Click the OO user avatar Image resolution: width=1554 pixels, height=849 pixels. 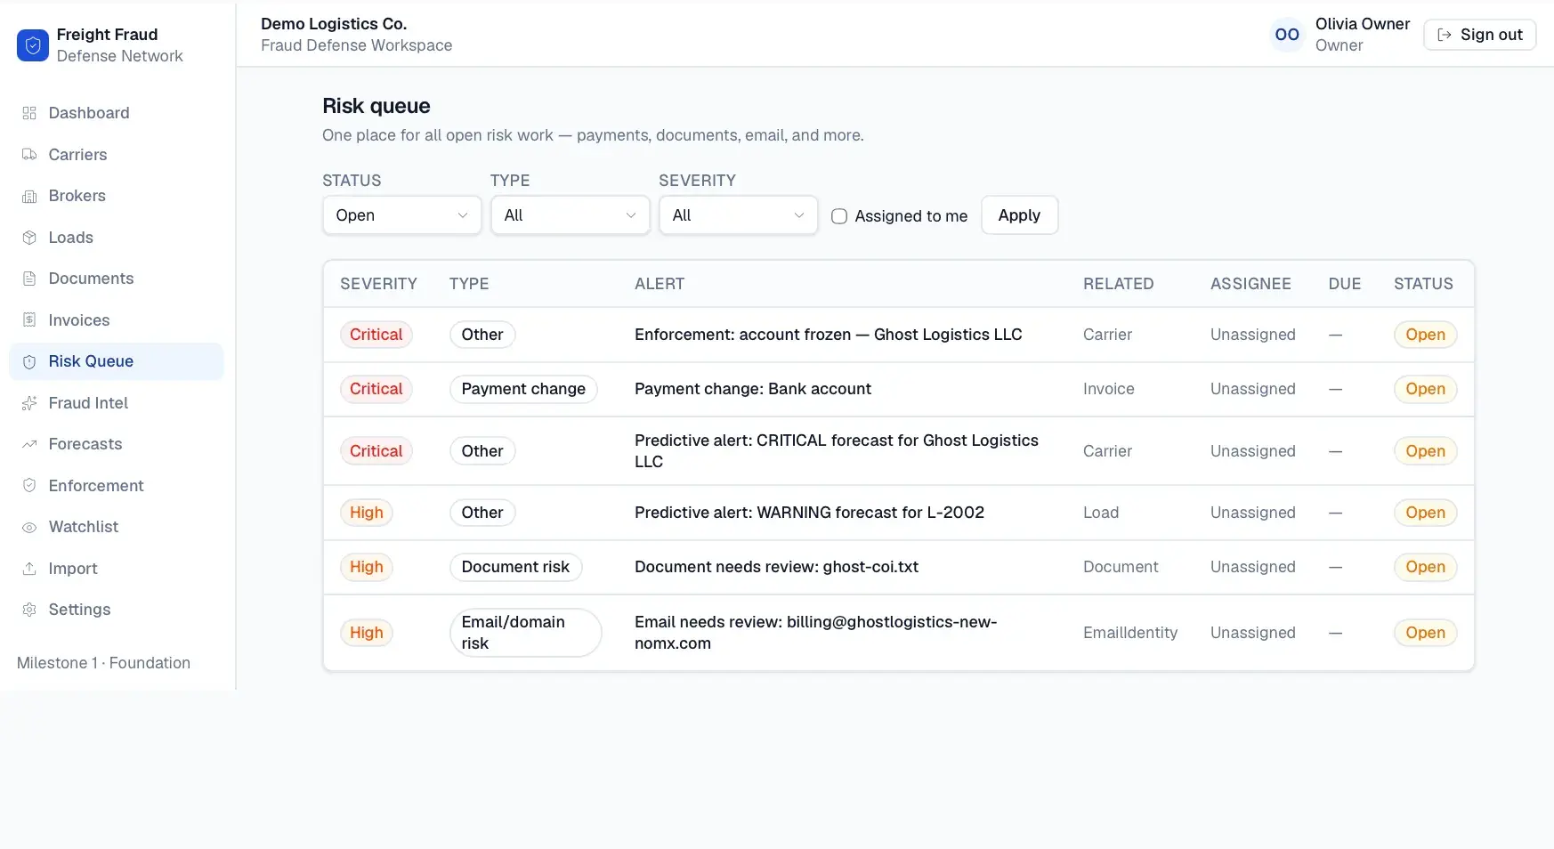pos(1287,35)
